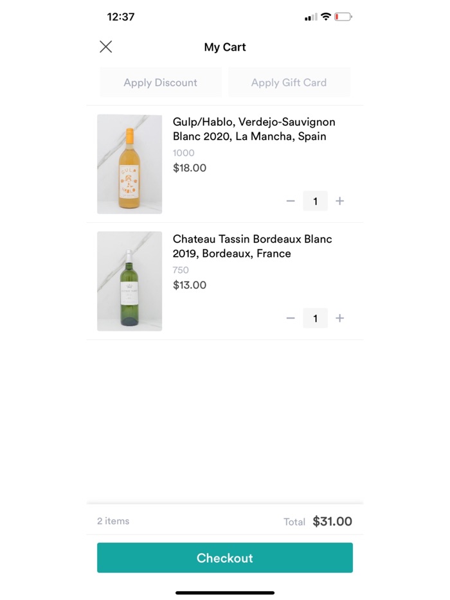Image resolution: width=450 pixels, height=600 pixels.
Task: Open the Apply Gift Card section
Action: coord(289,82)
